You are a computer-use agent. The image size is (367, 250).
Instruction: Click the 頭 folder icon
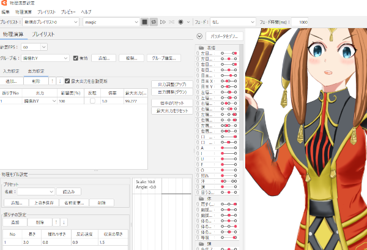(201, 244)
